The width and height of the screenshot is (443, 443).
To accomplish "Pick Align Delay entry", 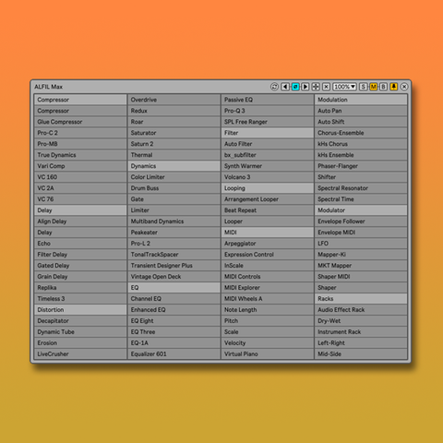I will click(x=80, y=221).
